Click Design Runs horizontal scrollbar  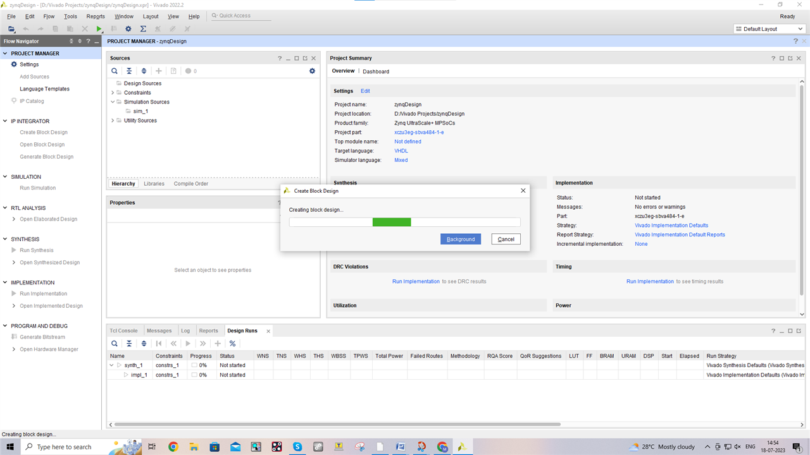coord(337,424)
